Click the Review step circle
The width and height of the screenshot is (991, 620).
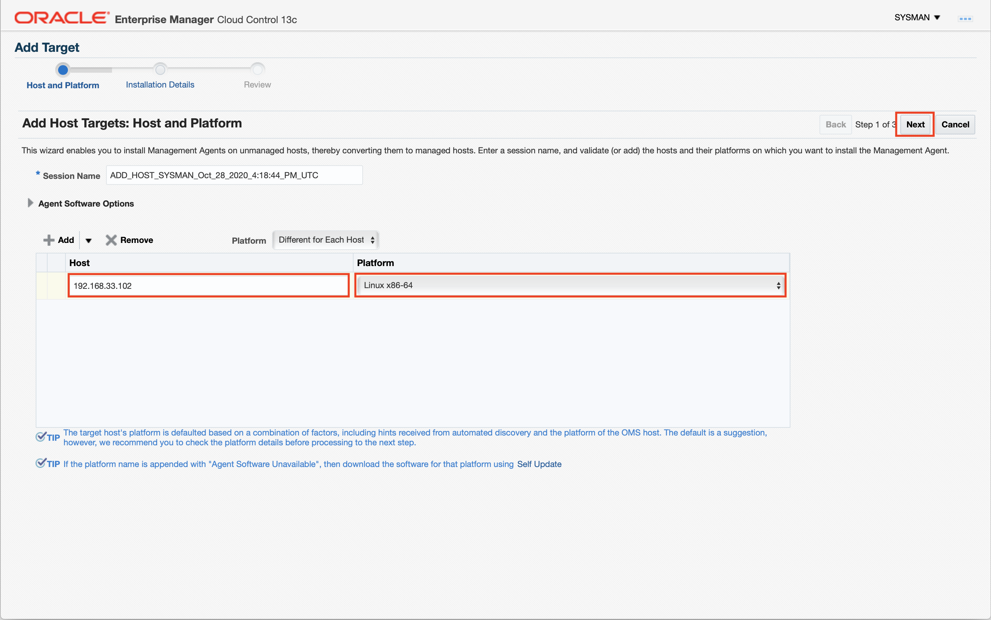point(258,70)
